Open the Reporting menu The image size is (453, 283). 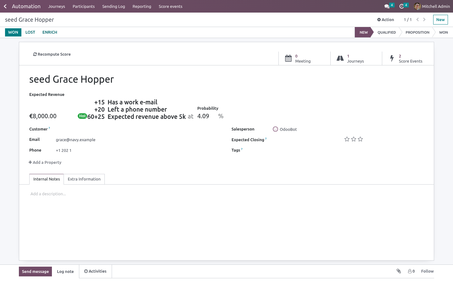point(142,6)
